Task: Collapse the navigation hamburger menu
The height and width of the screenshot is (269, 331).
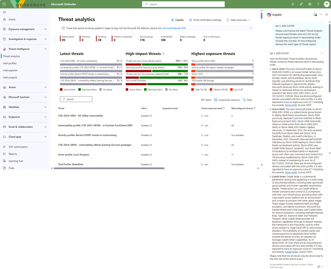Action: click(4, 12)
